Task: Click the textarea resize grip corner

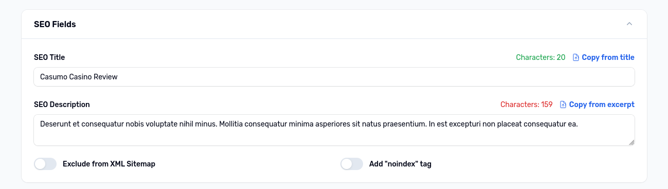Action: coord(631,142)
